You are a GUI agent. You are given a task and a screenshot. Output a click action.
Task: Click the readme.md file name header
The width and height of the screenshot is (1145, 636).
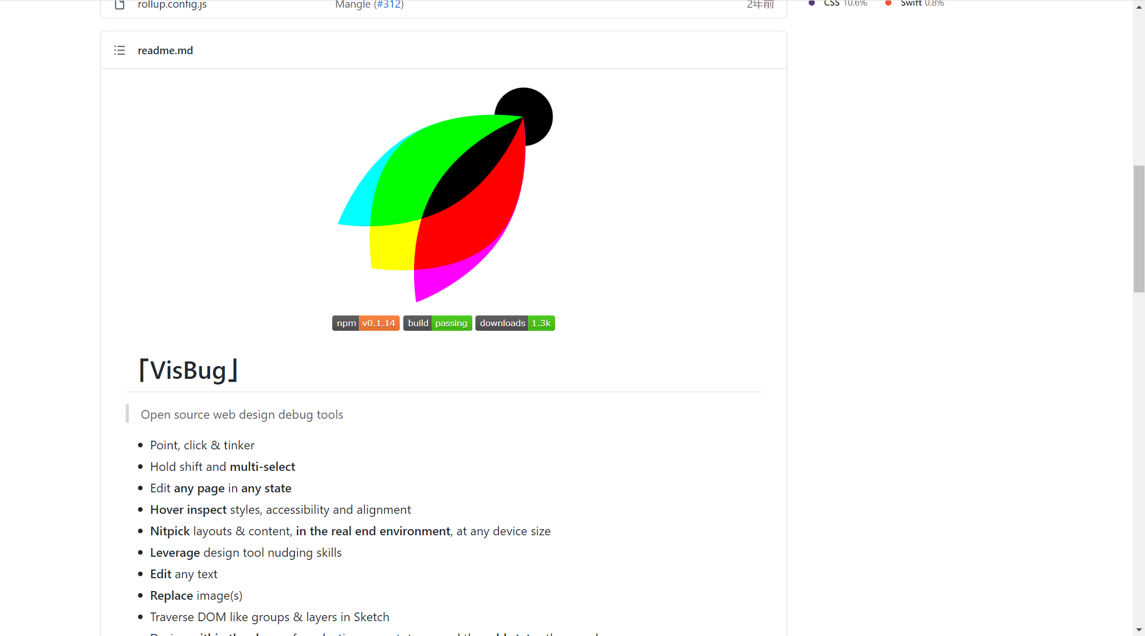click(165, 50)
